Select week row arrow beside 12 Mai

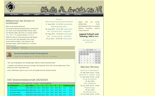[79, 58]
